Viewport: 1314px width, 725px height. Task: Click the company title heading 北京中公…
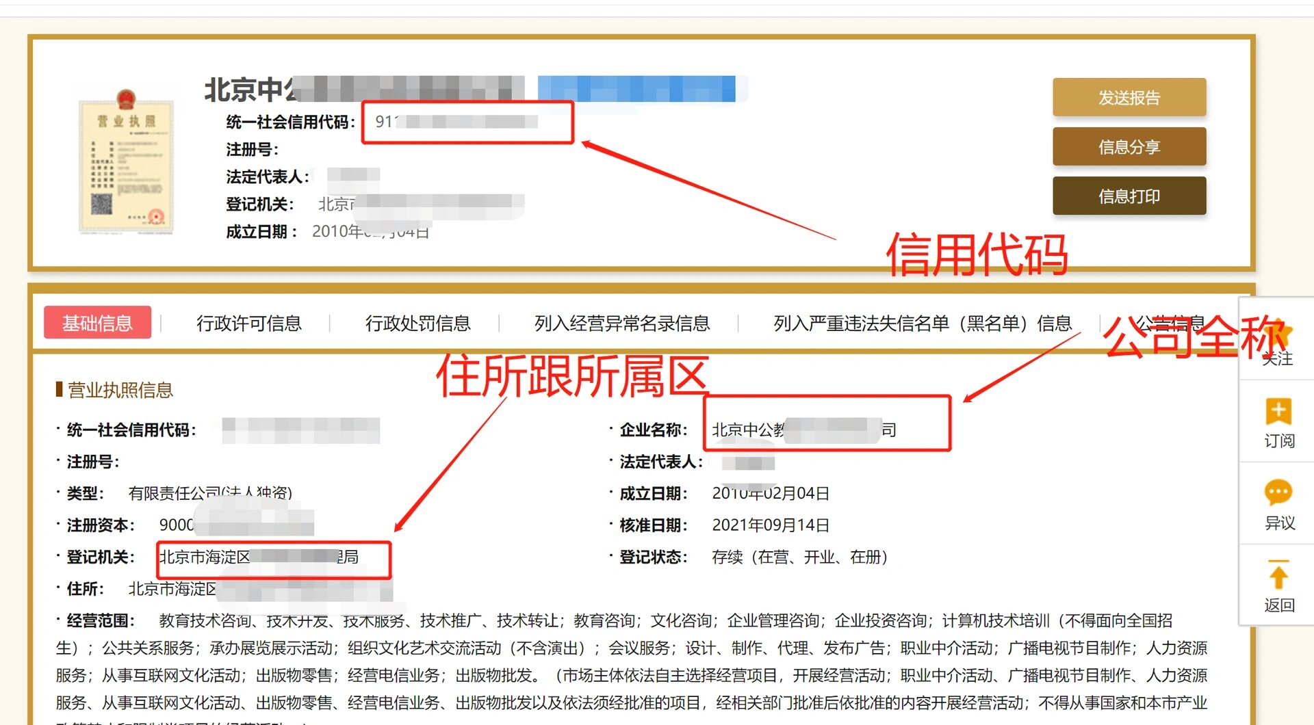364,89
